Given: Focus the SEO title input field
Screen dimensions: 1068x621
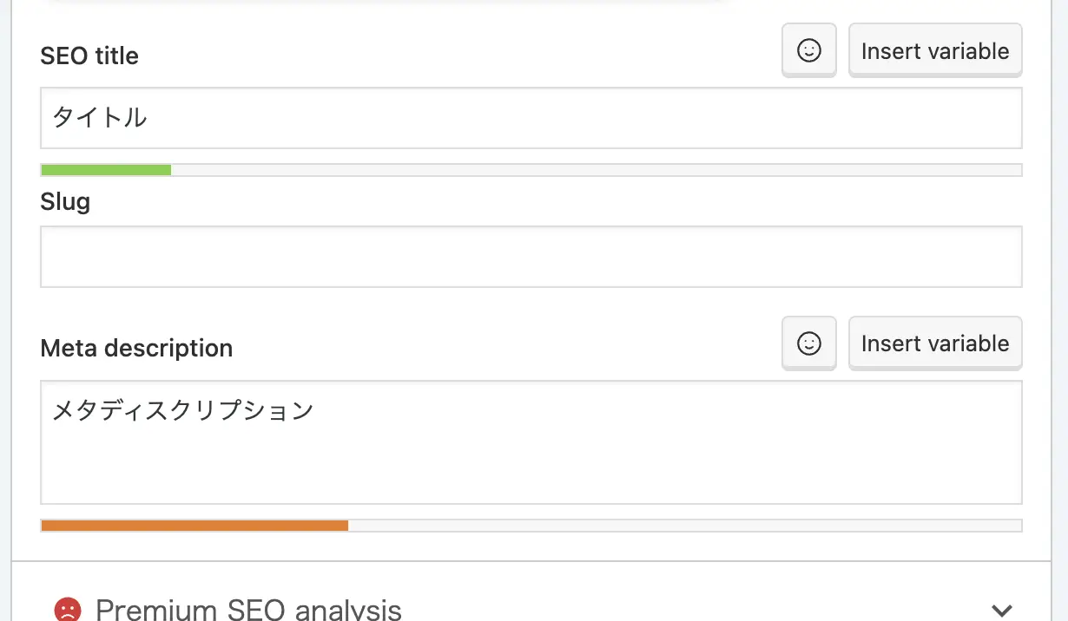Looking at the screenshot, I should (x=531, y=118).
